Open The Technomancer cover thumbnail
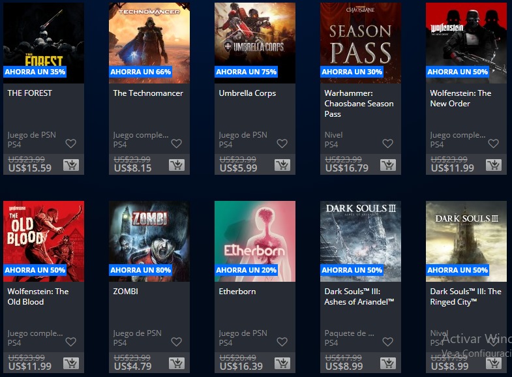Image resolution: width=512 pixels, height=377 pixels. pos(149,43)
